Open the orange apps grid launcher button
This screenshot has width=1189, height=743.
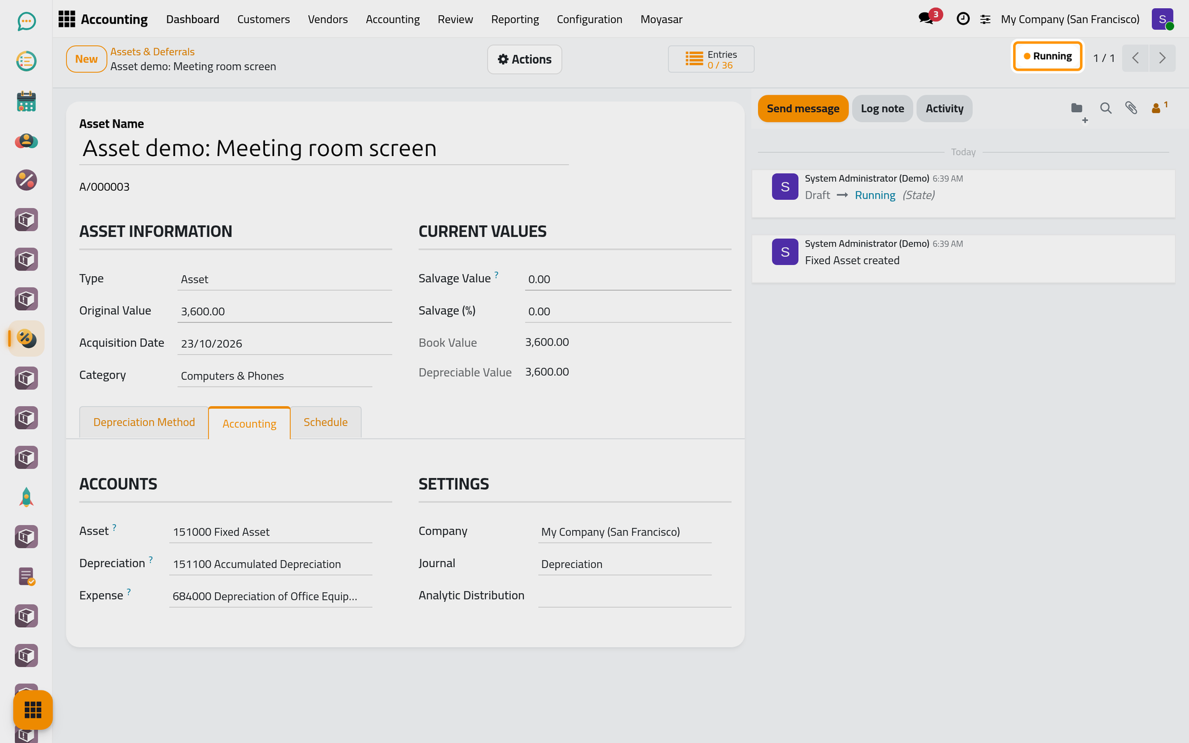click(33, 710)
